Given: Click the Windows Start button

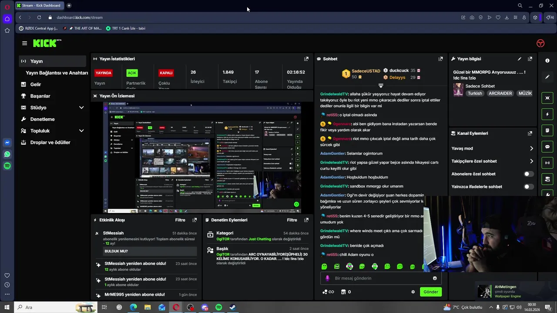Looking at the screenshot, I should (x=7, y=307).
